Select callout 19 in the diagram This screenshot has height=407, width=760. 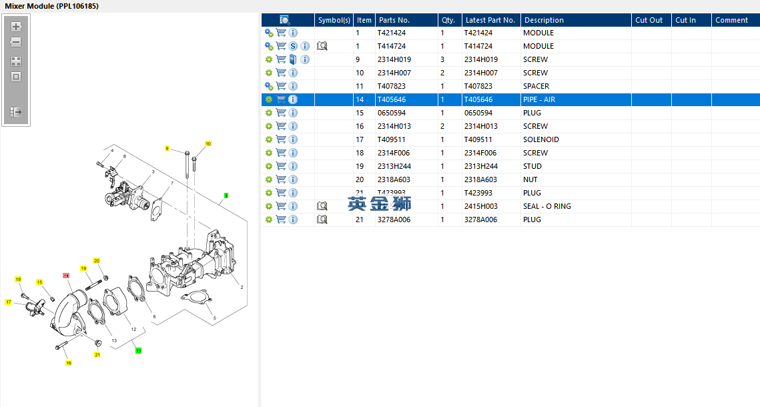(83, 268)
